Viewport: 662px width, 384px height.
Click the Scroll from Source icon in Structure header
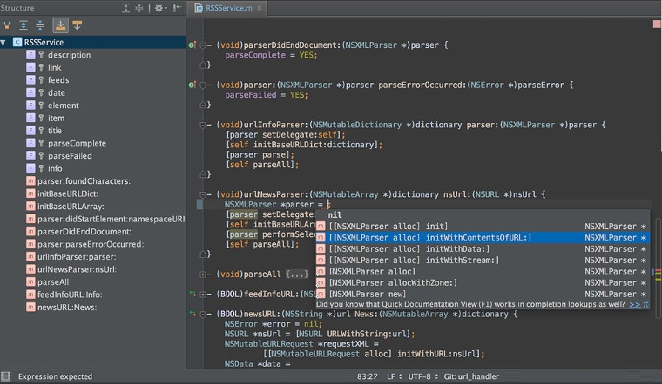coord(127,8)
